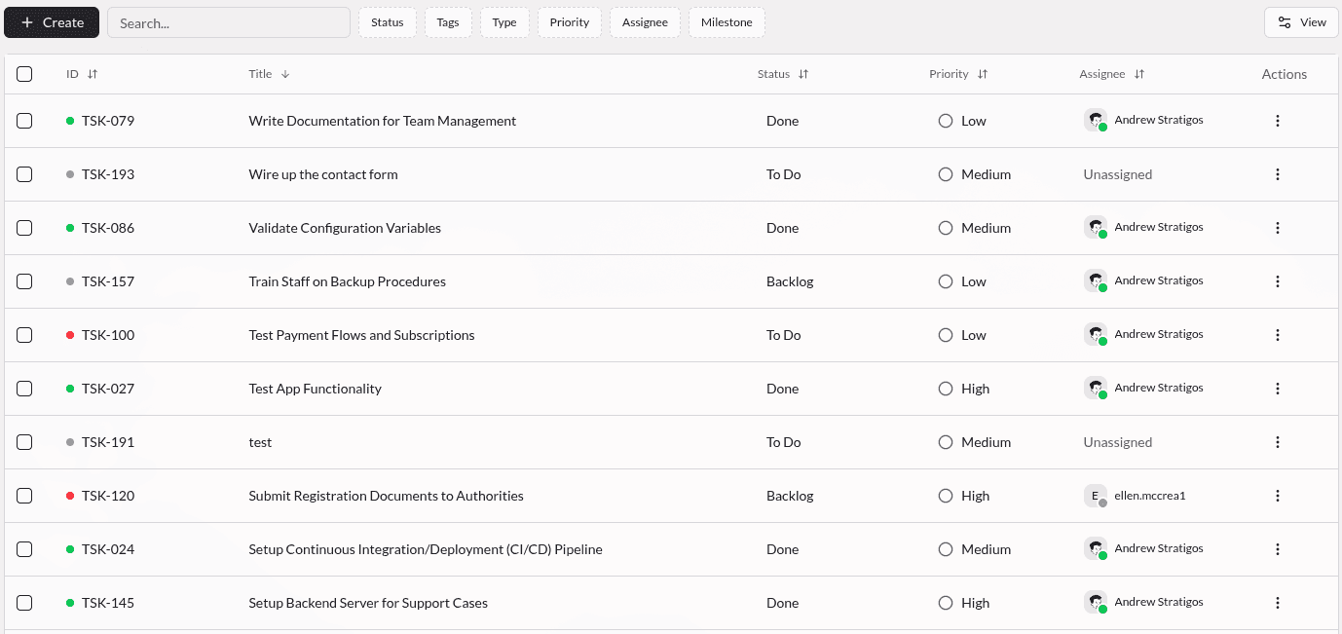Click ellen.mccrea1's avatar icon
Viewport: 1342px width, 634px height.
click(x=1095, y=495)
